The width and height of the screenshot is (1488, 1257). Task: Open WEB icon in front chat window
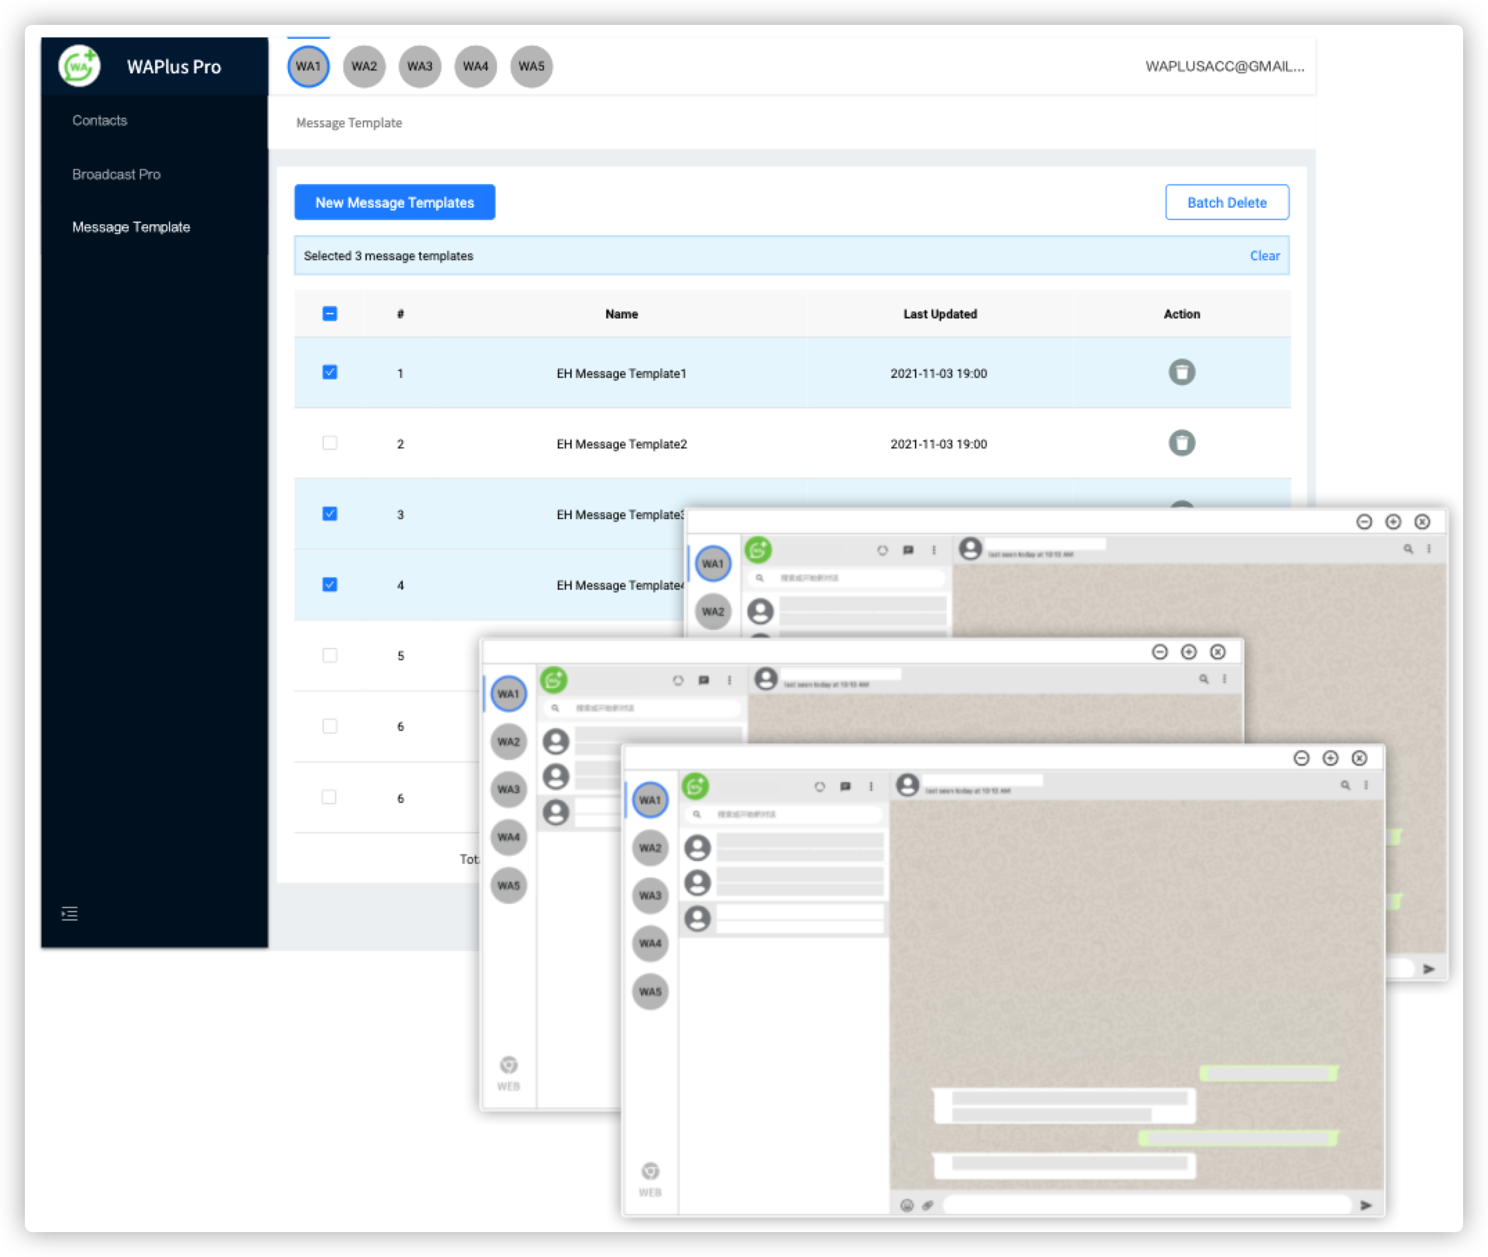coord(650,1179)
